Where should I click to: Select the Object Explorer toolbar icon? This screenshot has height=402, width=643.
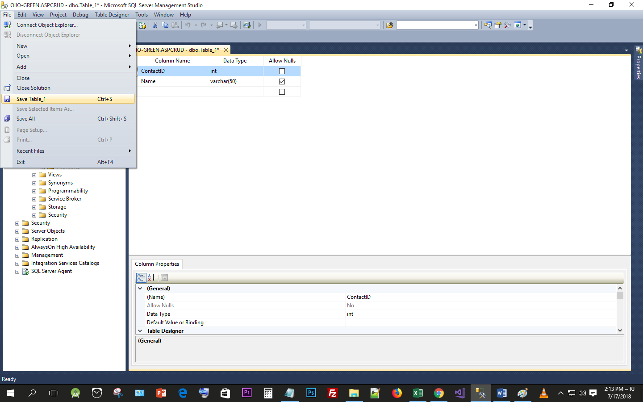pyautogui.click(x=488, y=25)
